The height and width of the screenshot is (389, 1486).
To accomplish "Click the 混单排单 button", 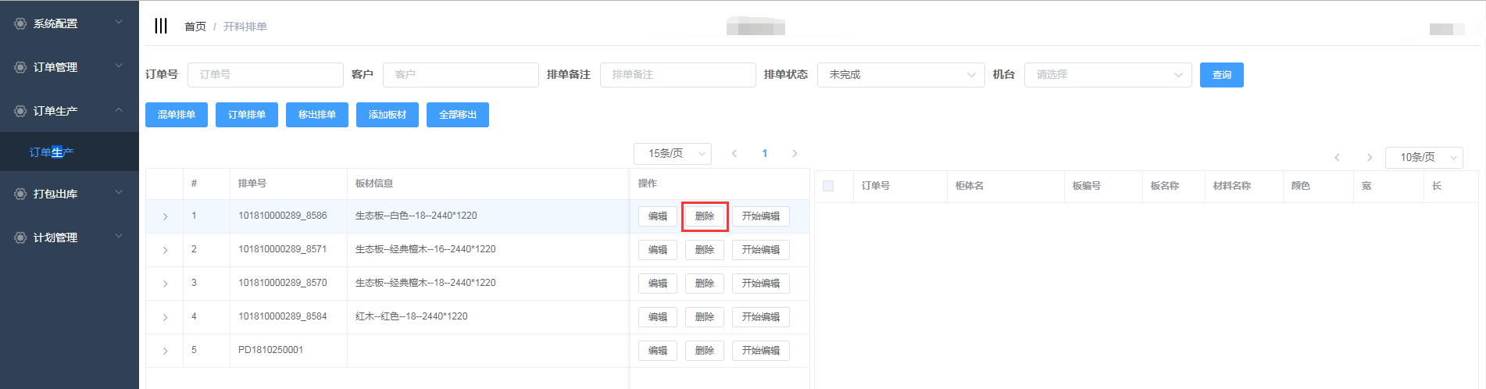I will 177,115.
